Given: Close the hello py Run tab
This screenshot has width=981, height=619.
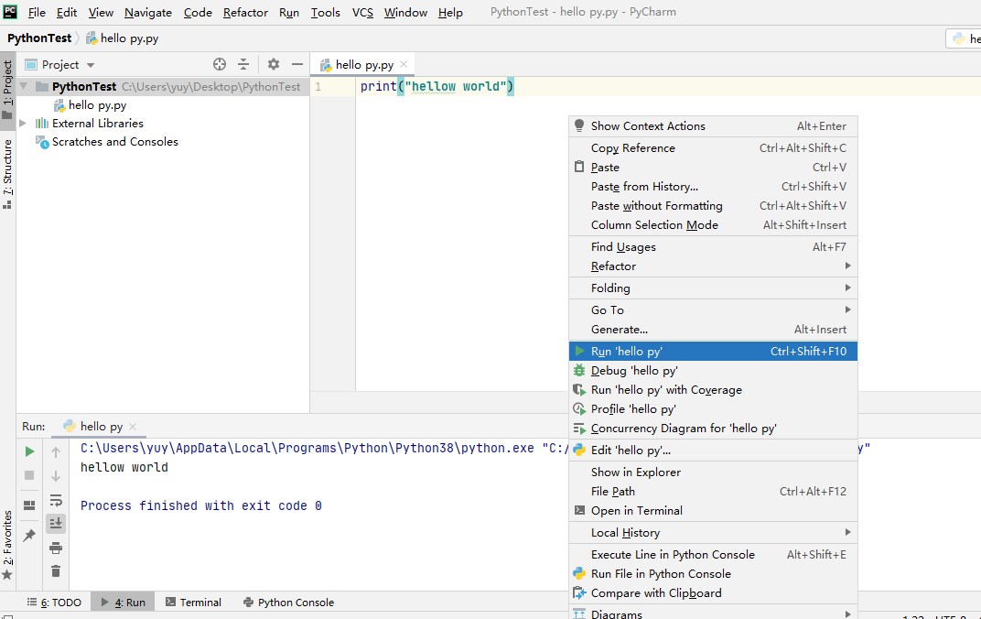Looking at the screenshot, I should 133,427.
